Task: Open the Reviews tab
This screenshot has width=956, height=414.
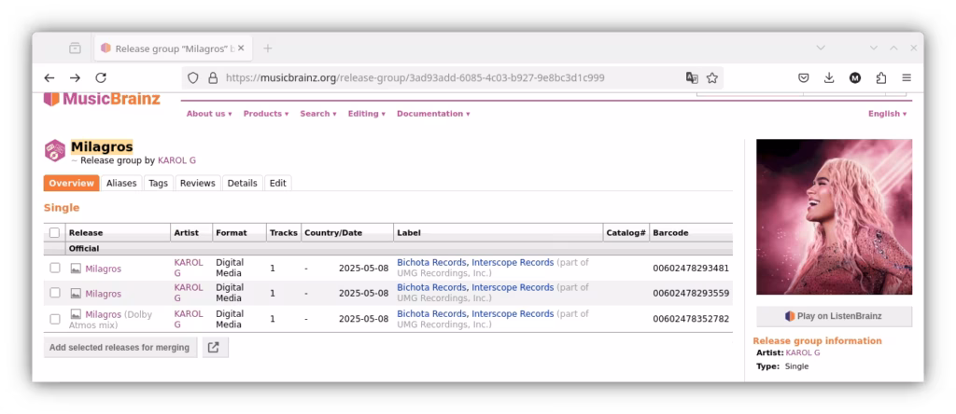Action: [x=198, y=184]
